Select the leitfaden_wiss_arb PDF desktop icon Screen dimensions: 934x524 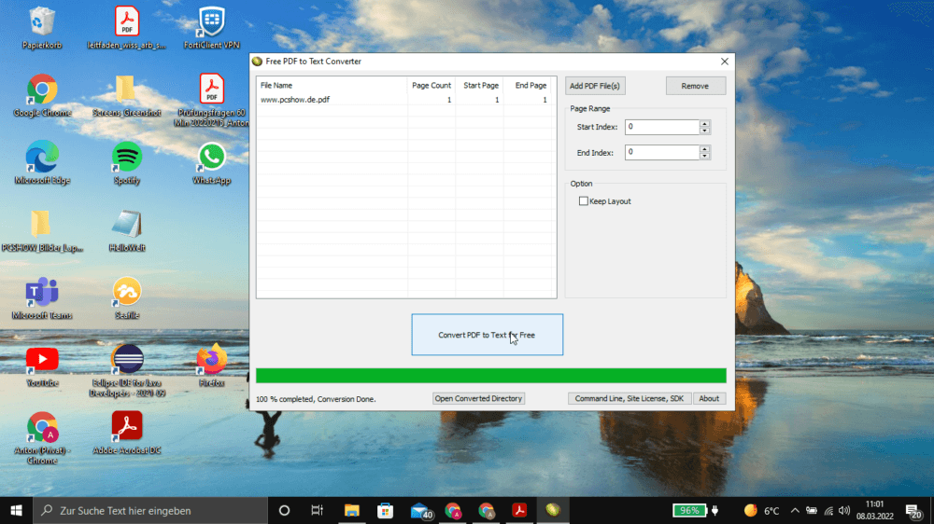coord(126,28)
